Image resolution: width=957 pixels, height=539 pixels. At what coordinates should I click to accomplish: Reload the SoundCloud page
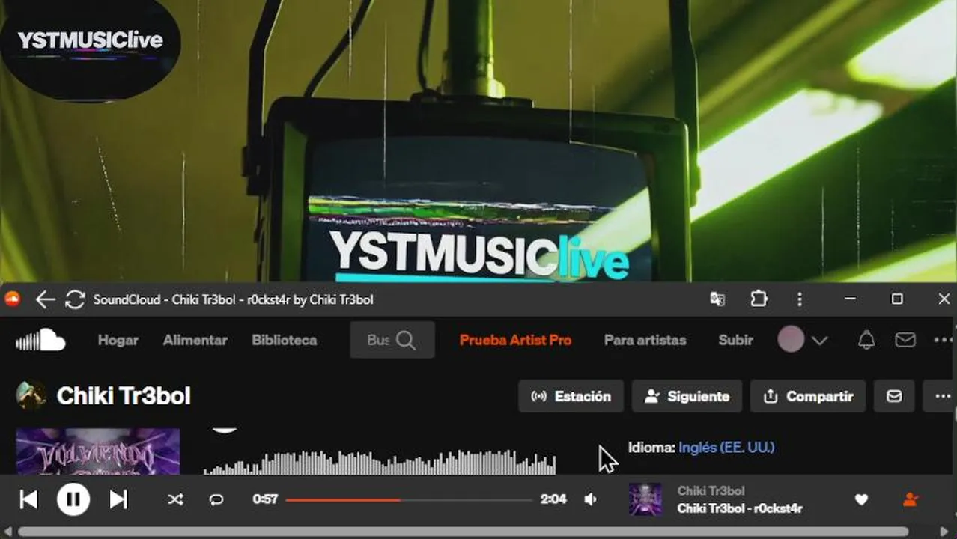[75, 300]
